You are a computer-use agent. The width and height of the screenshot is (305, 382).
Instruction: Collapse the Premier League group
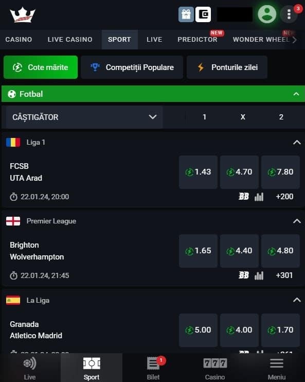point(297,221)
